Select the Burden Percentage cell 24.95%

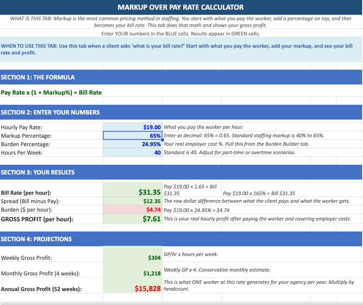click(x=133, y=144)
